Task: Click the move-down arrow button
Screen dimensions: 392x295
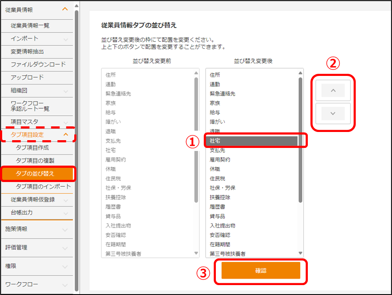Action: (x=333, y=113)
